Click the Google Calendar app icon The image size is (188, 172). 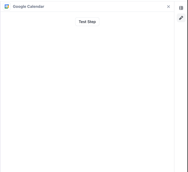point(7,7)
